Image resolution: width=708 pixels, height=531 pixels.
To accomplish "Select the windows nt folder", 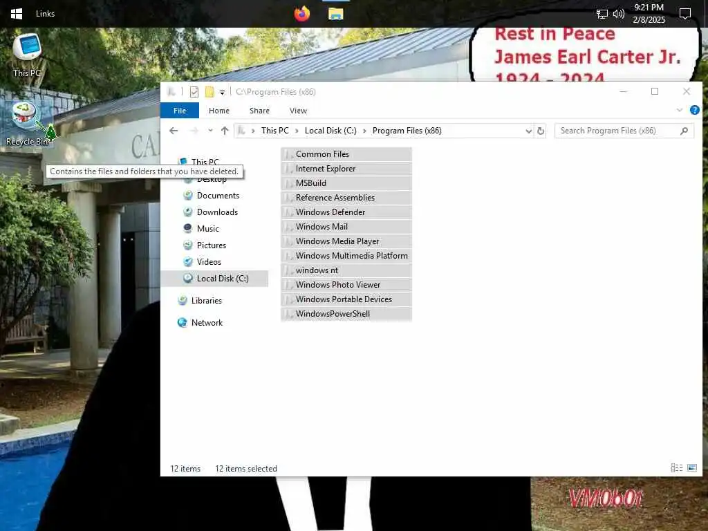I will pos(346,270).
